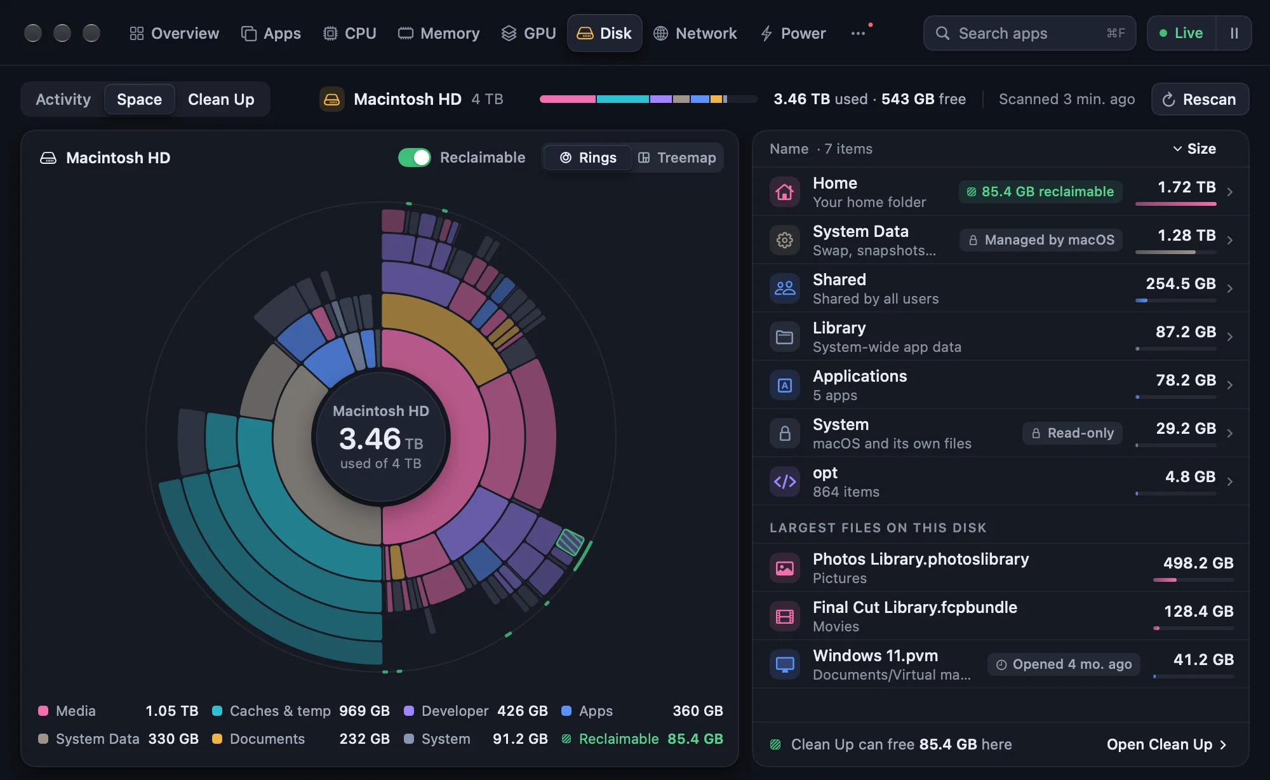This screenshot has height=780, width=1270.
Task: Click the Library folder icon
Action: [785, 337]
